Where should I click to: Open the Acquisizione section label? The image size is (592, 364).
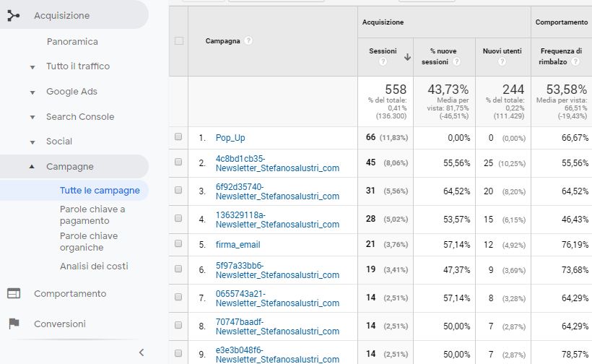click(x=62, y=15)
